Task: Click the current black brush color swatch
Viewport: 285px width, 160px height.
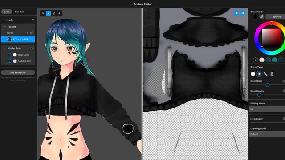Action: (255, 17)
